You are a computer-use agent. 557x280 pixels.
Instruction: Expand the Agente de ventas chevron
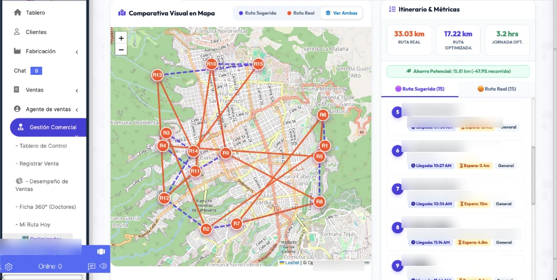click(77, 110)
